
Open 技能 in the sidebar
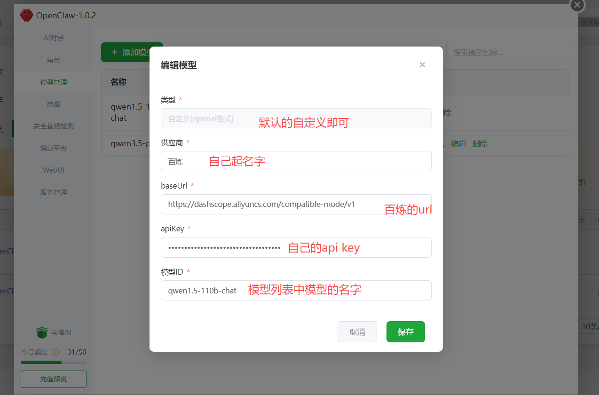(54, 104)
